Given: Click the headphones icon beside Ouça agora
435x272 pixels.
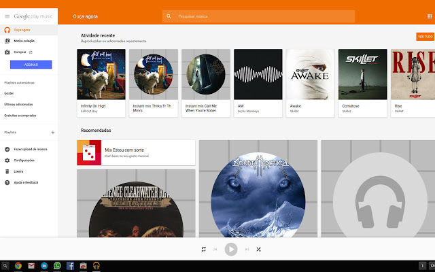Looking at the screenshot, I should coord(7,30).
